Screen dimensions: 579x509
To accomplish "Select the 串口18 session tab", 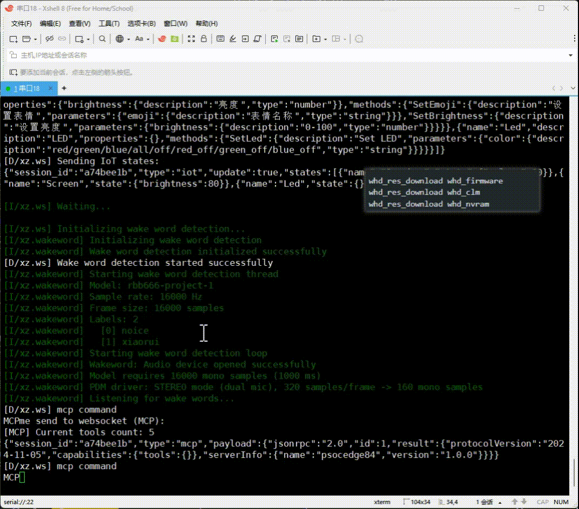I will [29, 88].
